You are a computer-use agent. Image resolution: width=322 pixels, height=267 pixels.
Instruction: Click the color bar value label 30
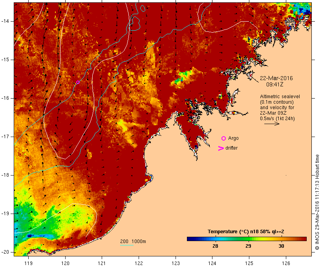pos(281,246)
